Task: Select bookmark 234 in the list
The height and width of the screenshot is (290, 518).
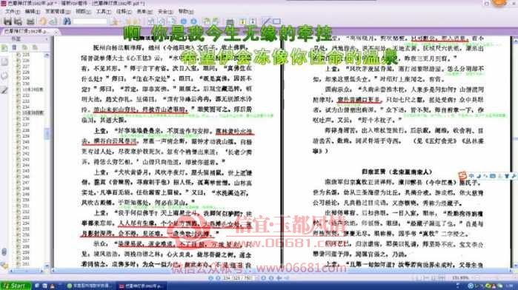Action: (x=26, y=107)
